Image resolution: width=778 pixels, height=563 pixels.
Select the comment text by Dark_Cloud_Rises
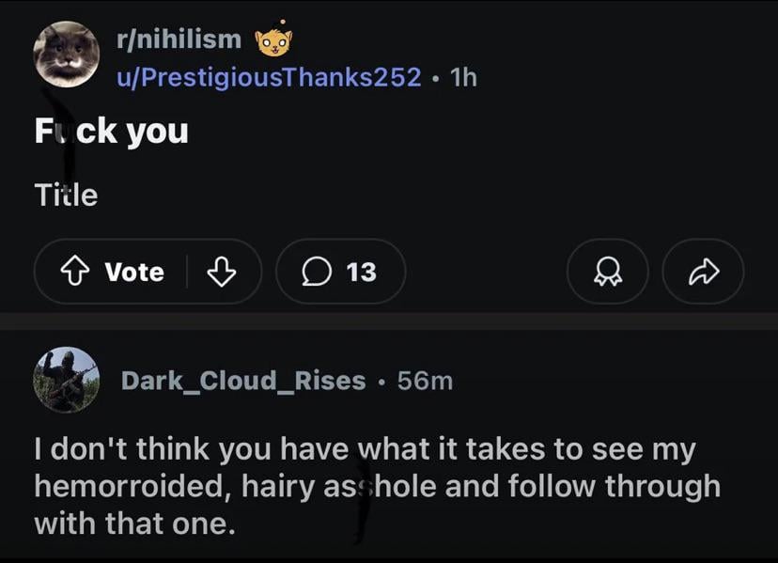[x=376, y=486]
